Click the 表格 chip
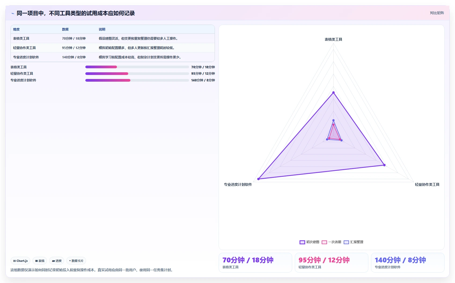455x283 pixels. click(x=40, y=261)
